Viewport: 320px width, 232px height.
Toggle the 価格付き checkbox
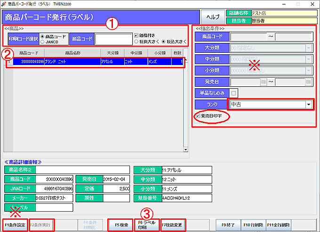[x=136, y=35]
